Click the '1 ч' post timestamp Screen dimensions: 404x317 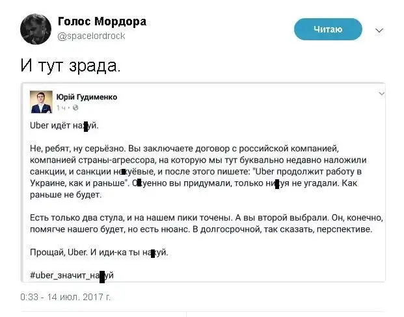pos(60,108)
